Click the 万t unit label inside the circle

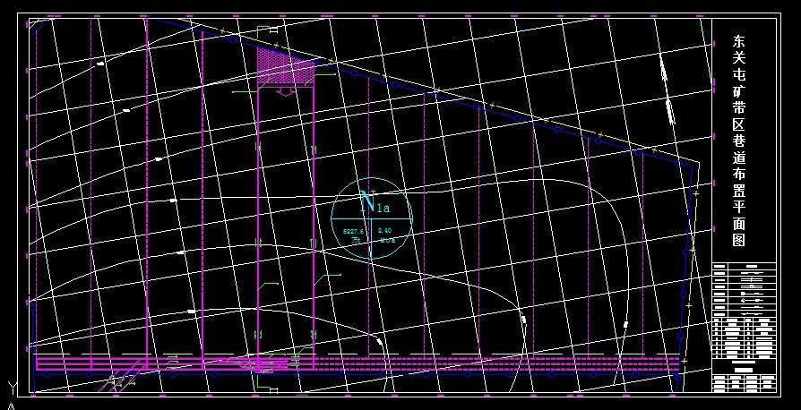pos(356,239)
